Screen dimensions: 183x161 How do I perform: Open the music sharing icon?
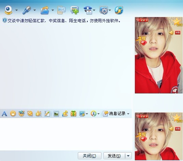(x=65, y=114)
